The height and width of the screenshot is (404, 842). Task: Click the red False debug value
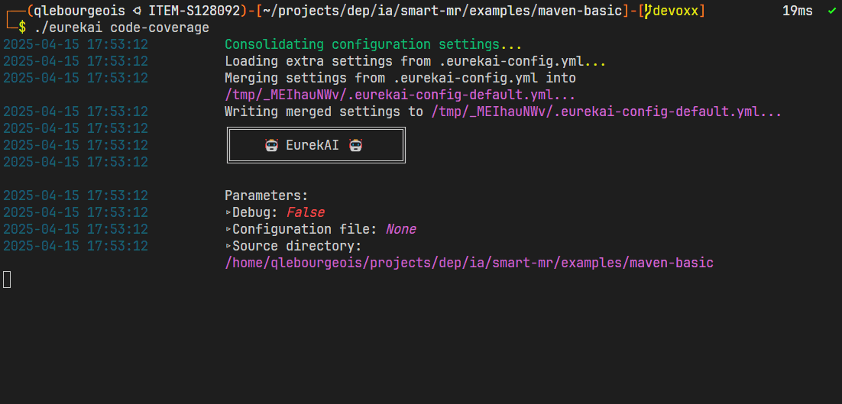pos(305,212)
